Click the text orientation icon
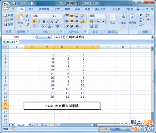Screen dimensions: 156x133 pos(77,27)
